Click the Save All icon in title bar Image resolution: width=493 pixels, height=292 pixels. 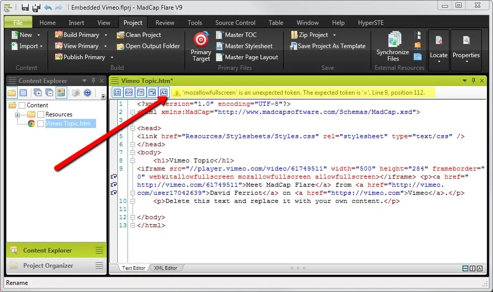point(36,8)
